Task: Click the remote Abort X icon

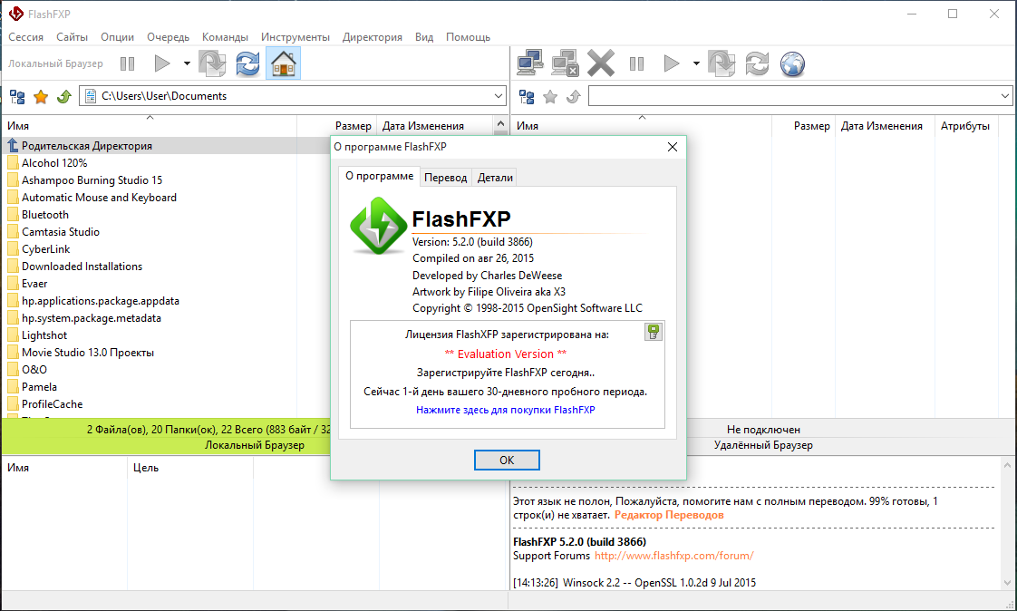Action: click(601, 63)
